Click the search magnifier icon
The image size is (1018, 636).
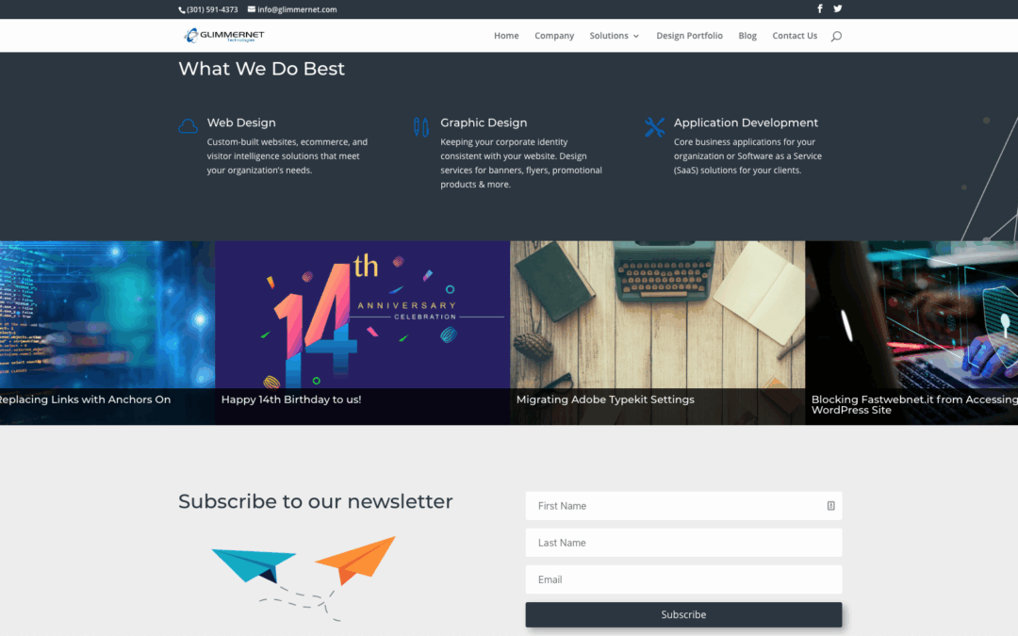coord(836,37)
